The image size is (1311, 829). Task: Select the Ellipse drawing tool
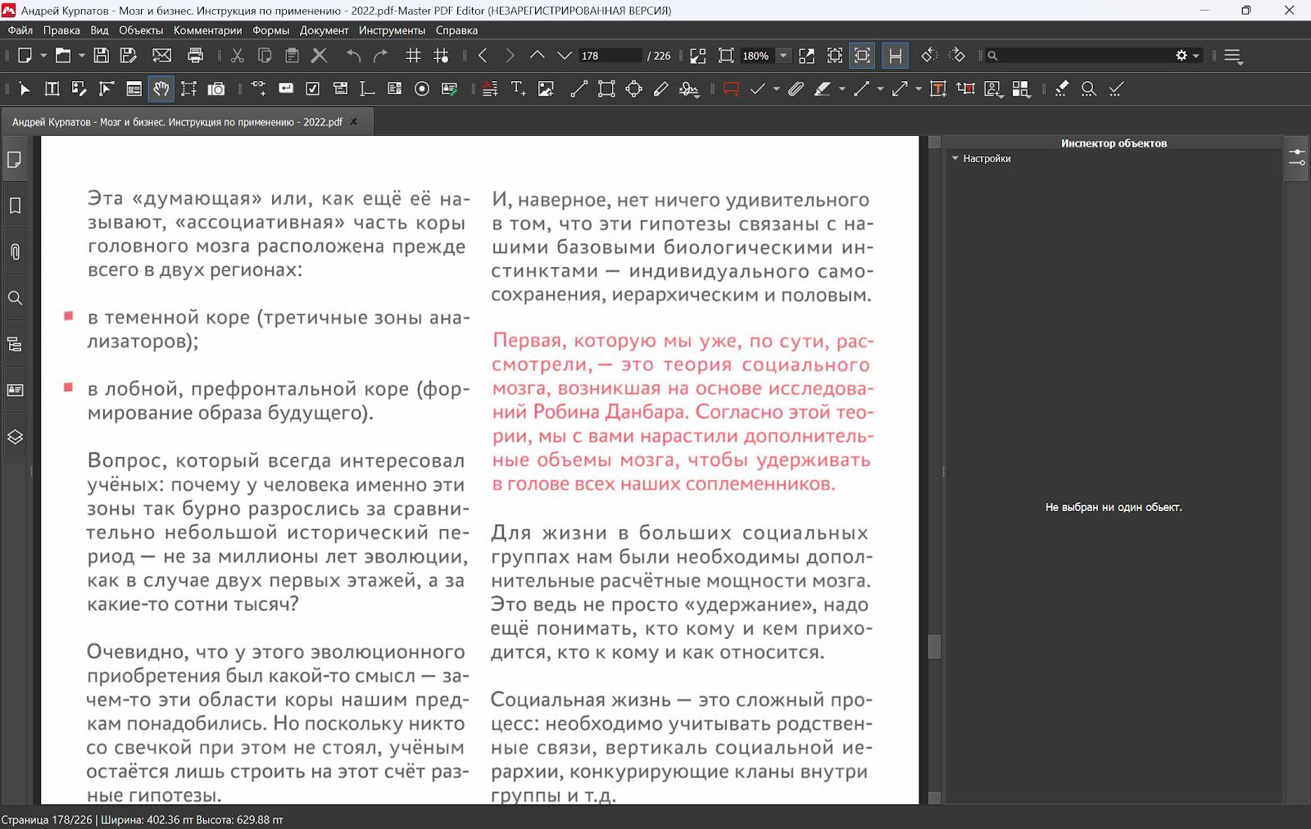pyautogui.click(x=634, y=89)
